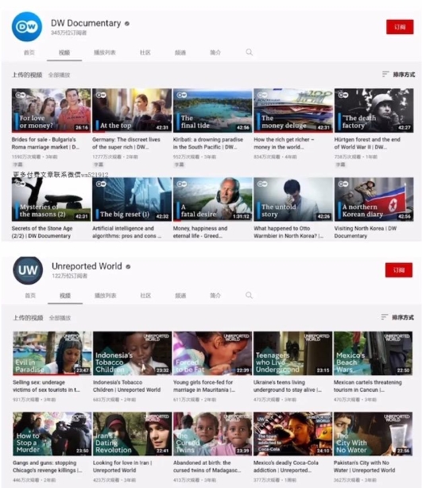Screen dimensions: 422x488
Task: Open 'Evil in Paradise' video thumbnail
Action: coord(52,353)
